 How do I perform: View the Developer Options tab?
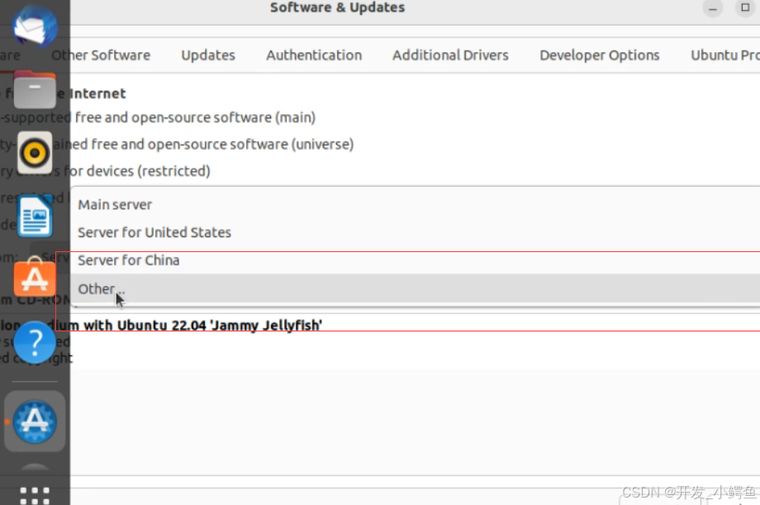(600, 55)
